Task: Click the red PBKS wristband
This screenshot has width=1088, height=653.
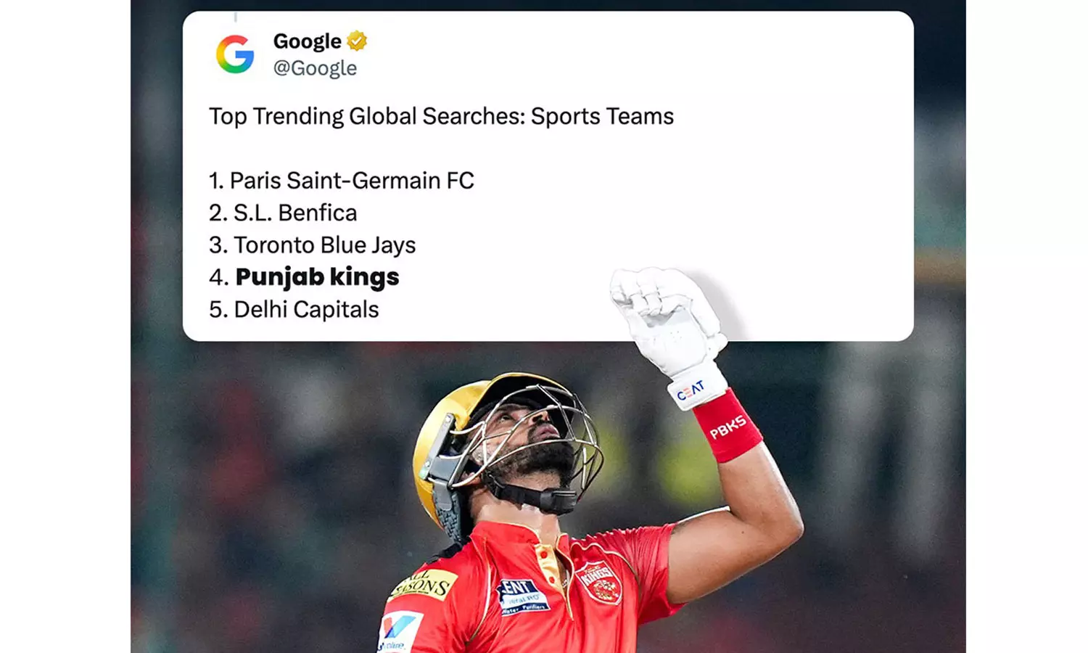Action: [728, 427]
